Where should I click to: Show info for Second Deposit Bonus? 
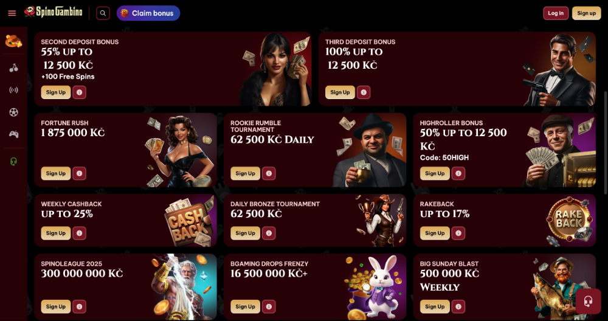pos(79,92)
